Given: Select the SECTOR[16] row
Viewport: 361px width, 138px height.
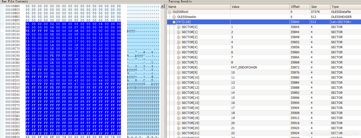Looking at the screenshot, I should [x=264, y=108].
